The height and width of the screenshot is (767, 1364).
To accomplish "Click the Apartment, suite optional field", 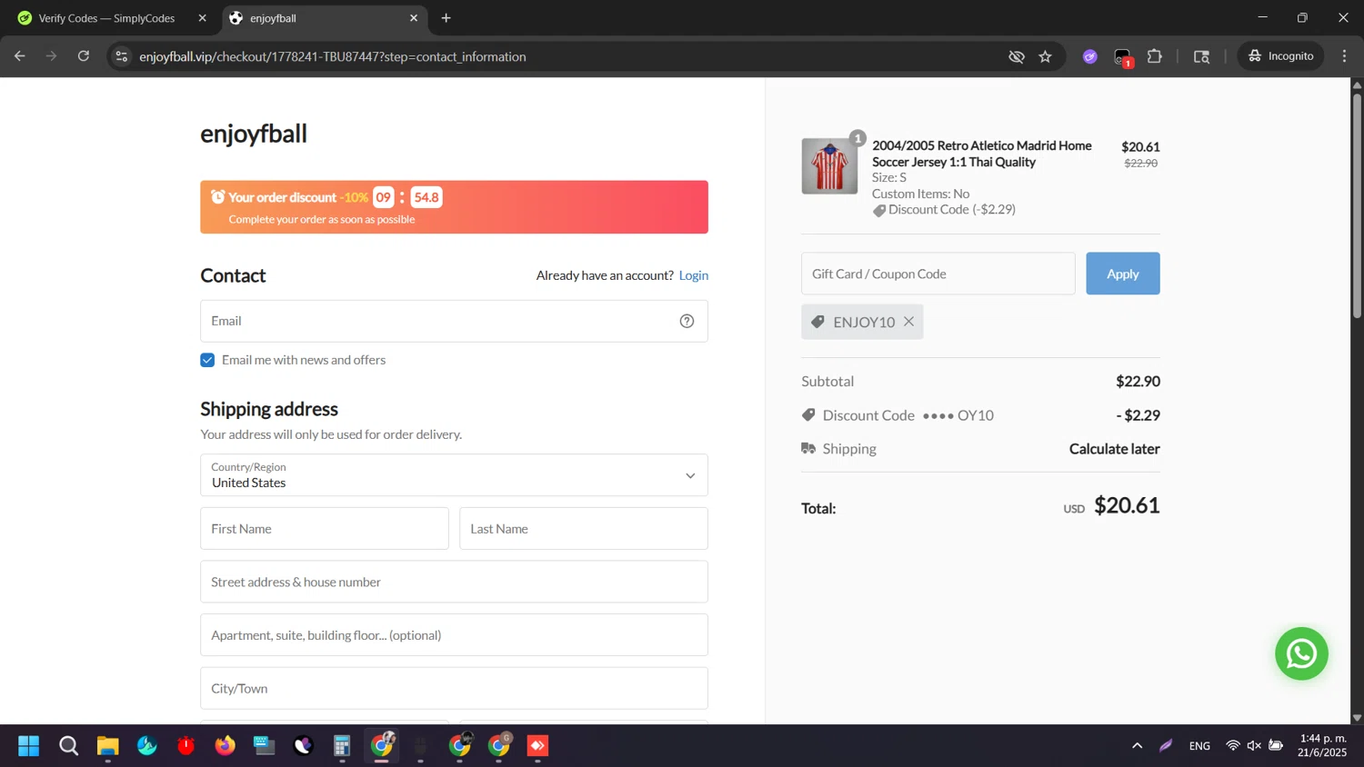I will coord(454,635).
